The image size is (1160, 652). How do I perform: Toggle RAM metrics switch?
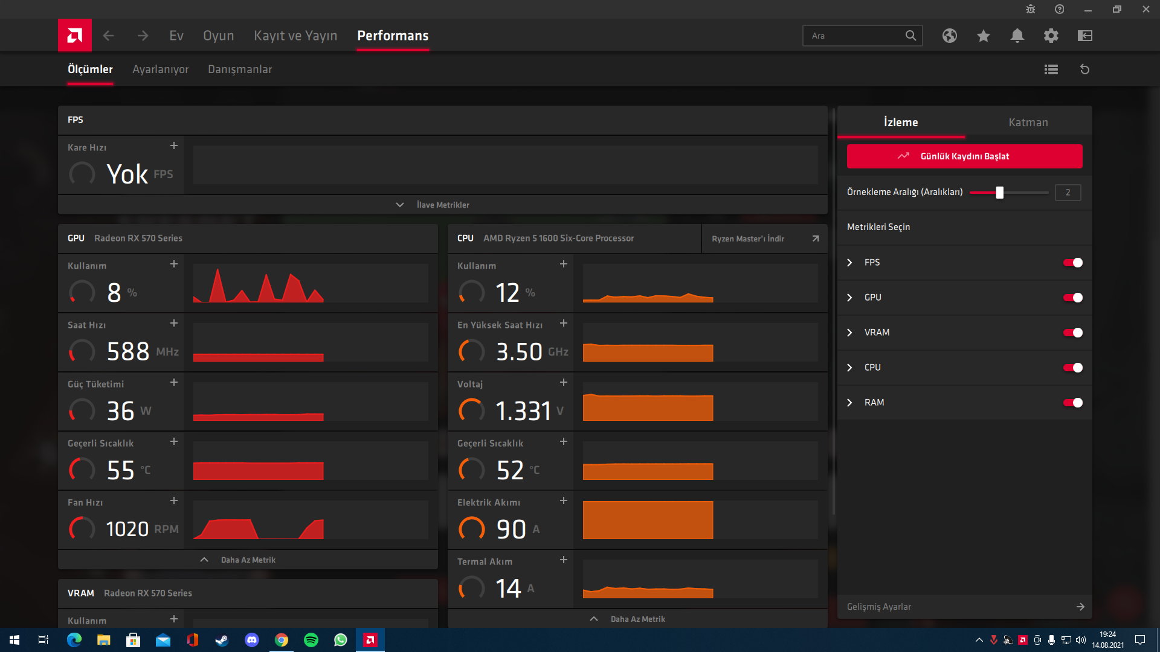click(x=1073, y=403)
